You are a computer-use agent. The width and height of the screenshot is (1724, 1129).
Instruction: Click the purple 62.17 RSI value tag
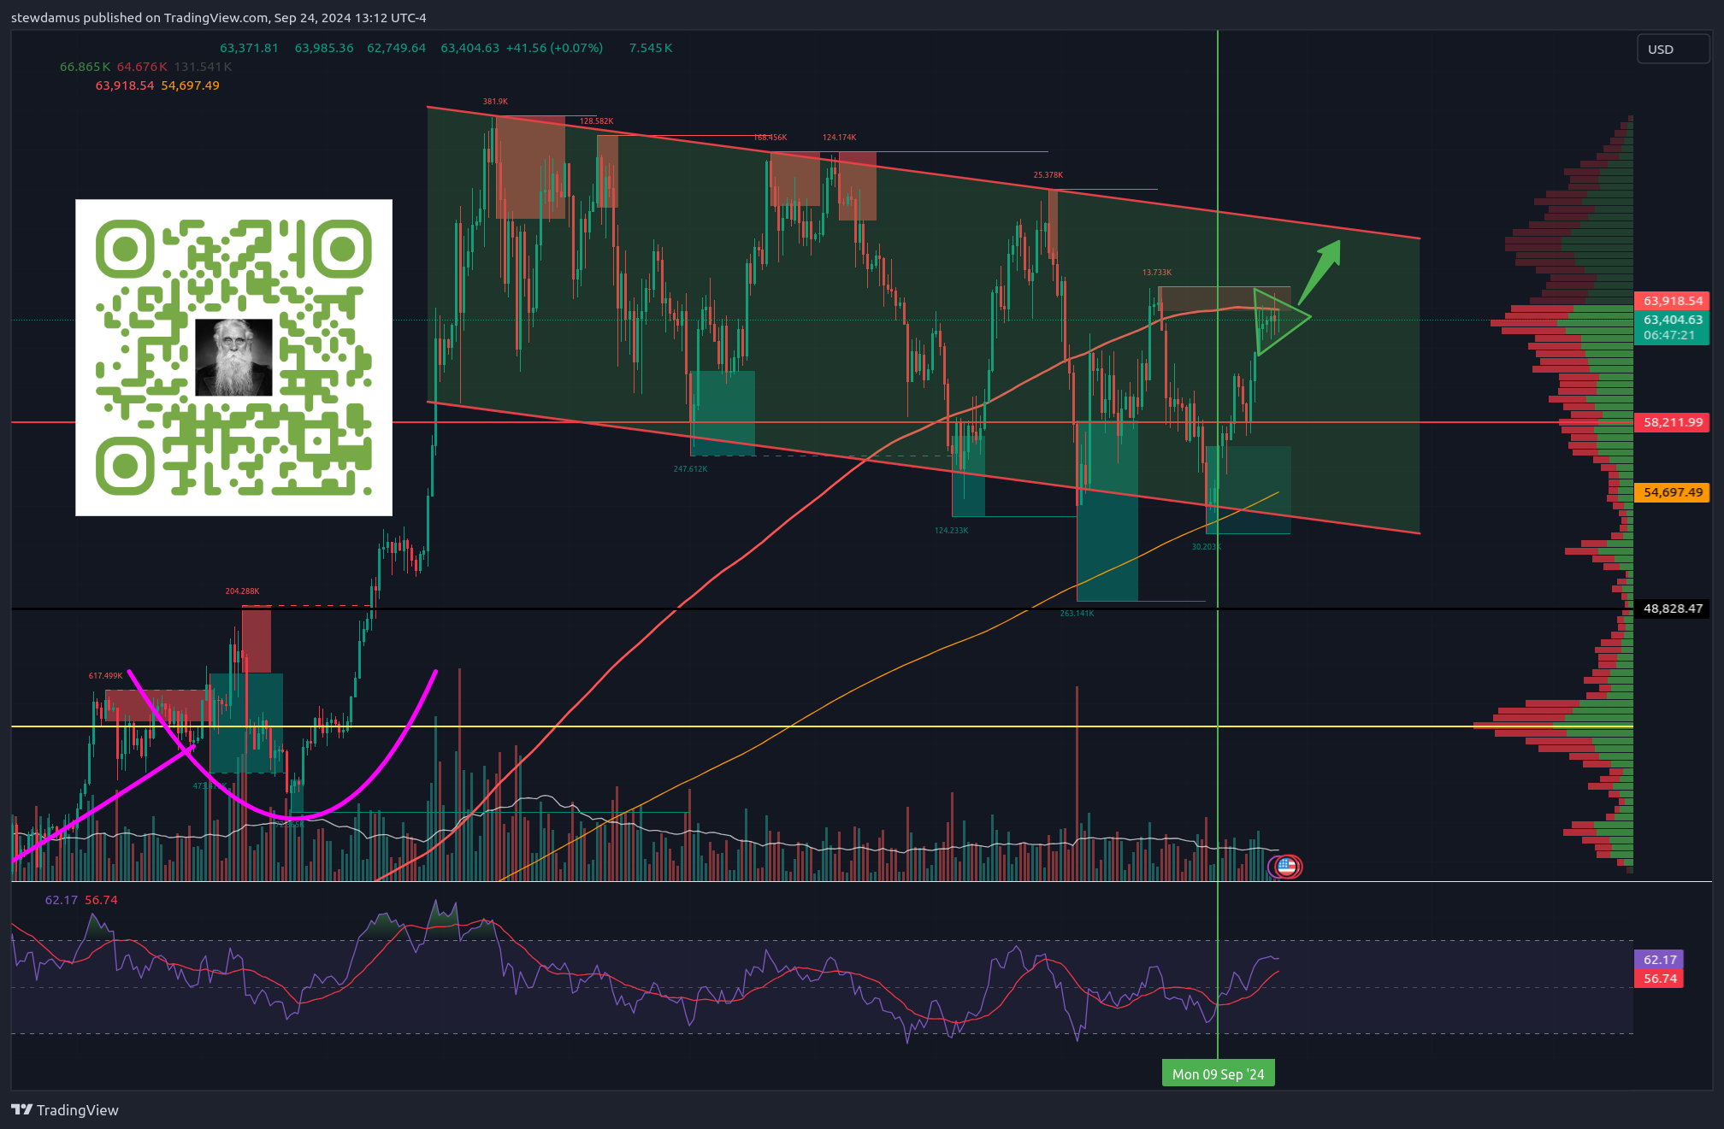point(1659,960)
